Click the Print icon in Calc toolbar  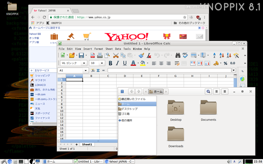[x=100, y=55]
